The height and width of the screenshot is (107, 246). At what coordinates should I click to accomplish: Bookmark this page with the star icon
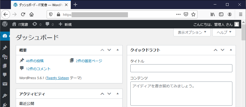[193, 14]
